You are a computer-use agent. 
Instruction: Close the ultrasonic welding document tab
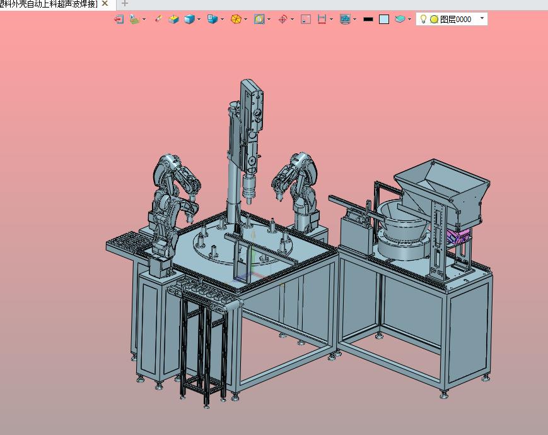tap(105, 4)
